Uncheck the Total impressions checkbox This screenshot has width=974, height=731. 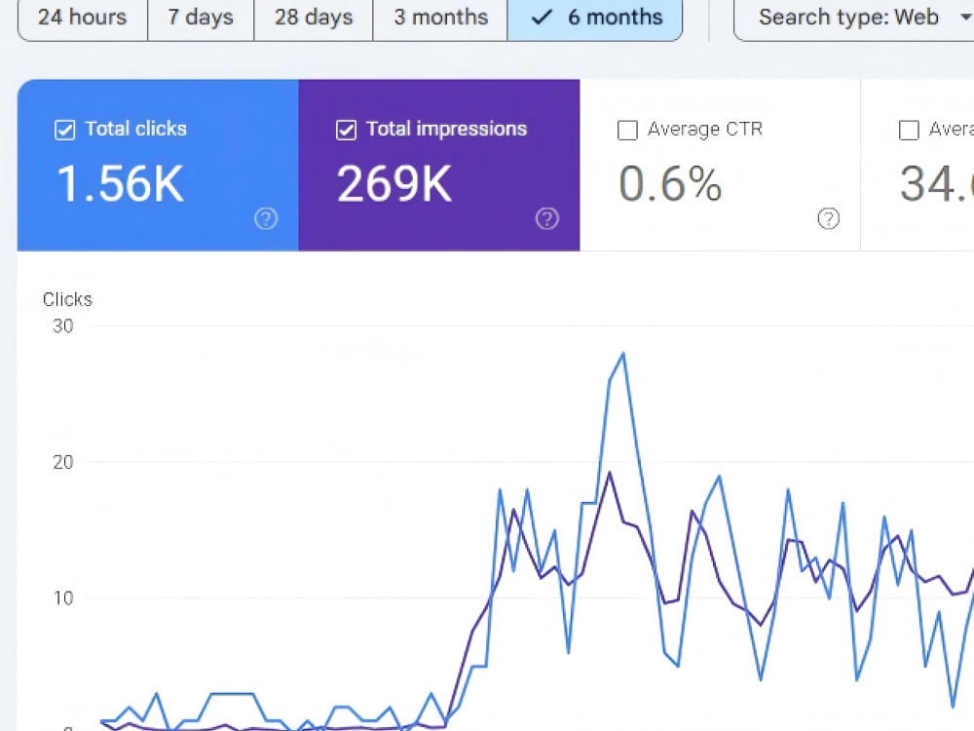pyautogui.click(x=346, y=130)
